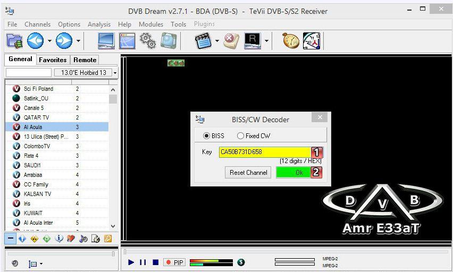Viewport: 453px width, 272px height.
Task: Open the scheduler clock-calendar icon
Action: [312, 41]
